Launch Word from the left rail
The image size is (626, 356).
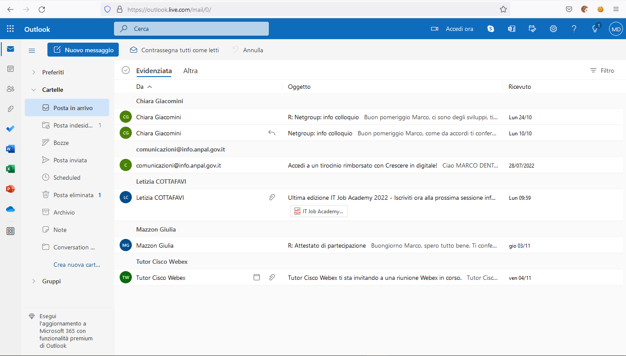click(x=10, y=149)
